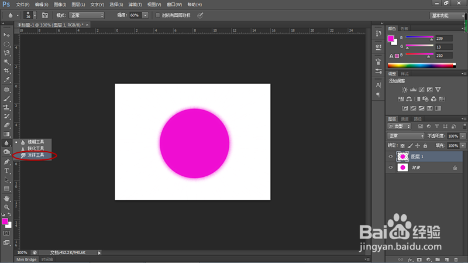
Task: Select the Gradient tool
Action: click(6, 134)
